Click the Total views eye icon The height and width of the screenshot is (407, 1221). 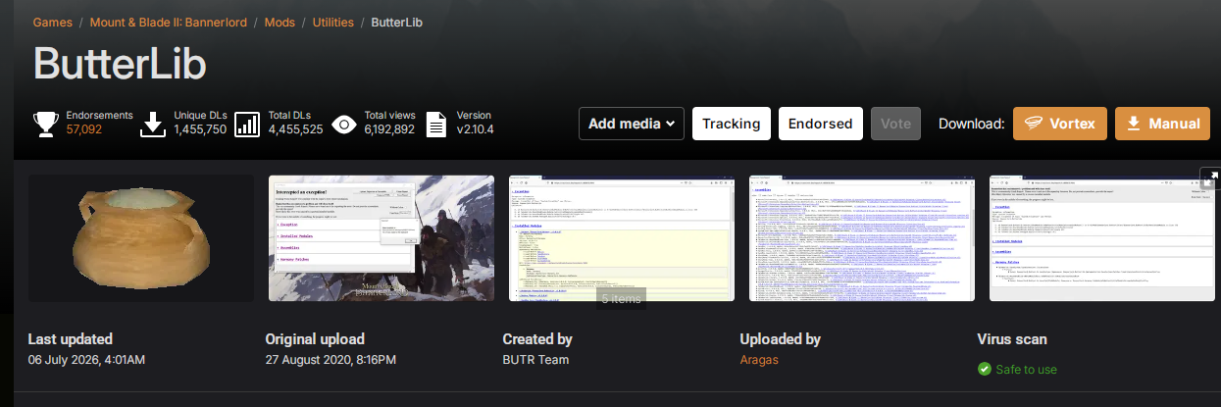[344, 124]
